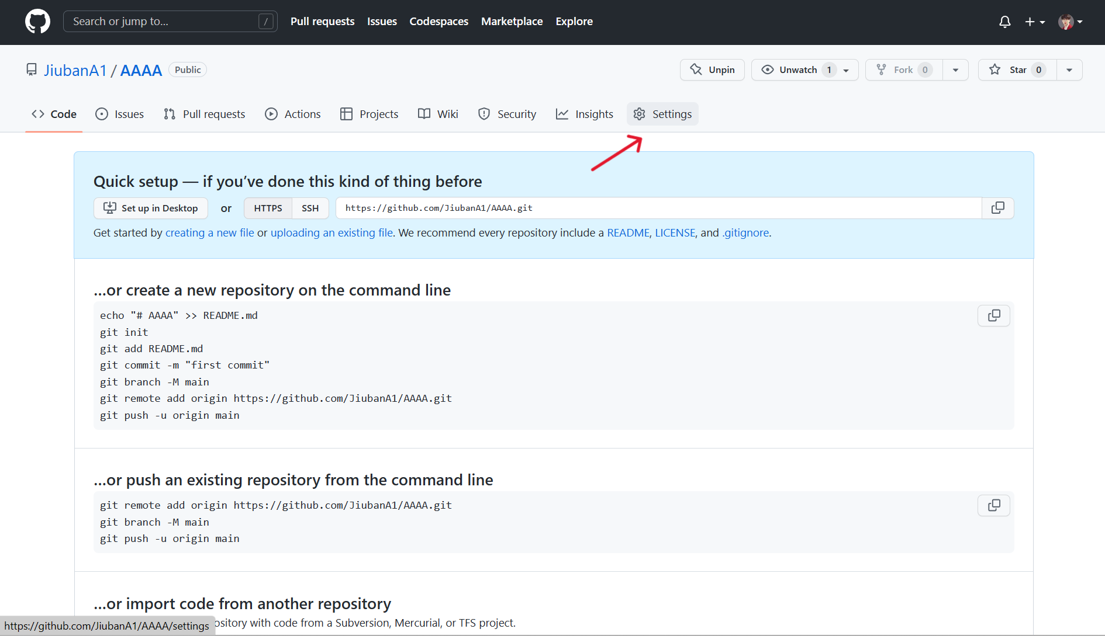Click the Fork button
Screen dimensions: 1105x636
tap(904, 70)
